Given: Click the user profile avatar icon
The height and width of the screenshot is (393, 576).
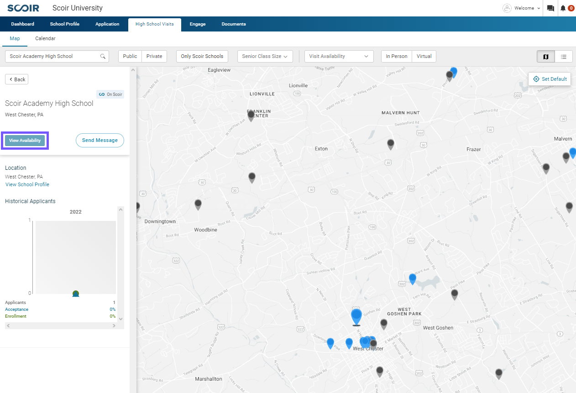Looking at the screenshot, I should click(507, 8).
